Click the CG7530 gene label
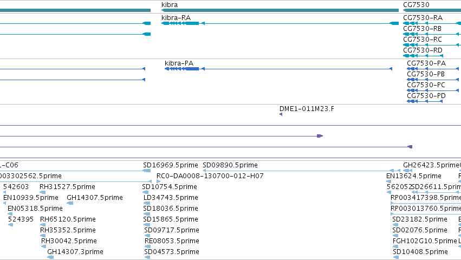Viewport: 461px width, 260px height. [416, 5]
